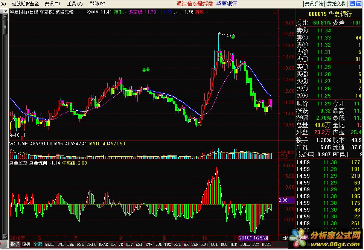Click the 资讯系统 button

click(314, 4)
